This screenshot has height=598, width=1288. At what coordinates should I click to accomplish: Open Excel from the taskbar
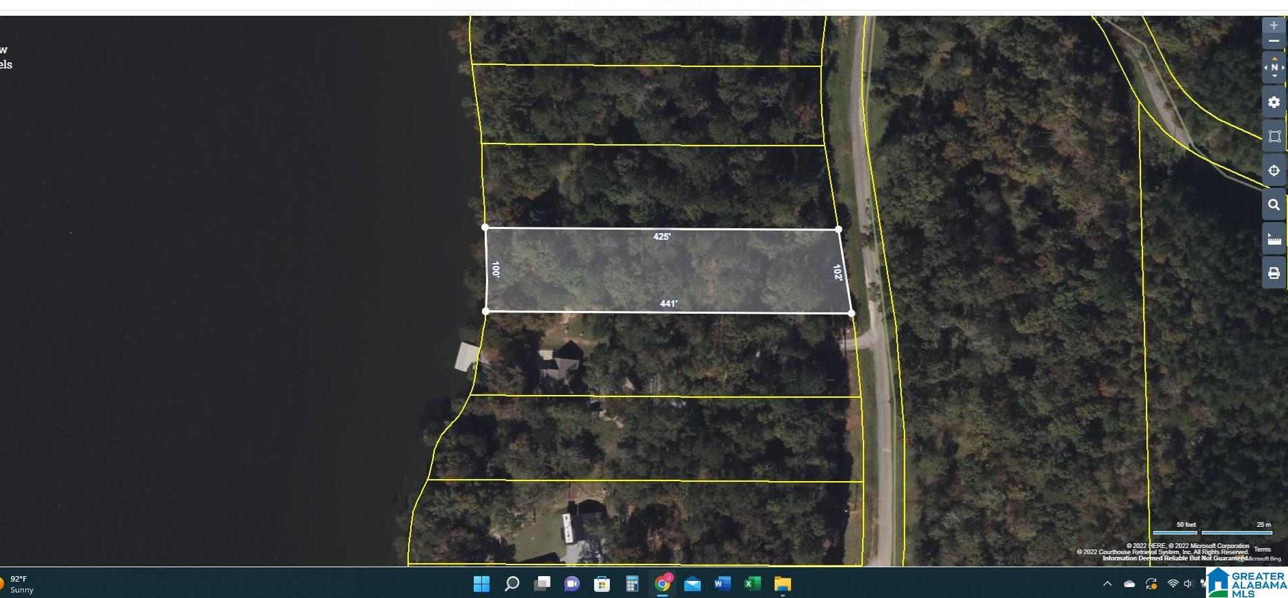coord(752,584)
